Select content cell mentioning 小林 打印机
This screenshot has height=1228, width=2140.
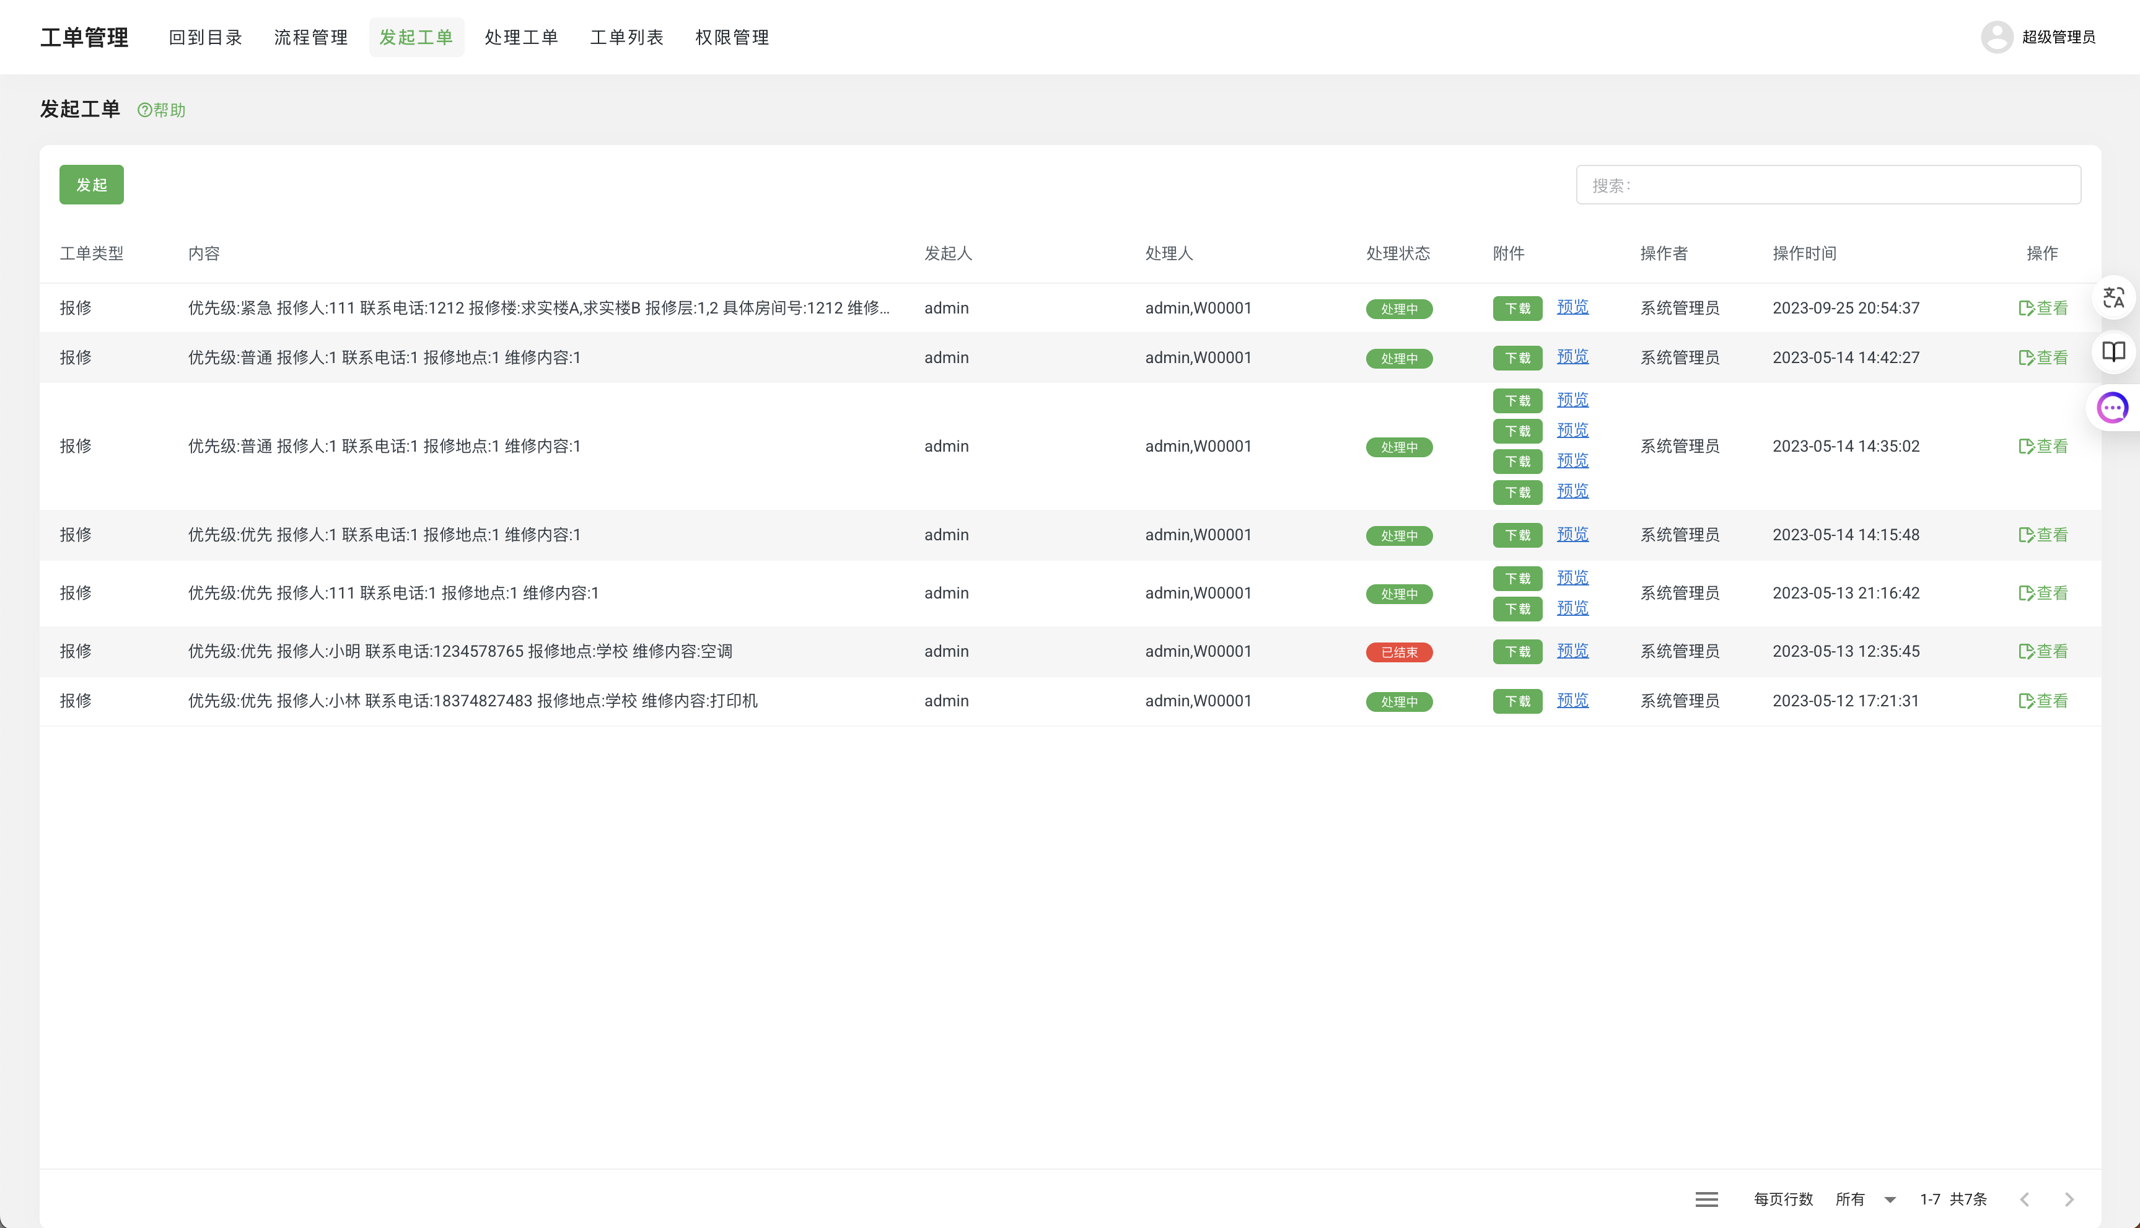pos(473,701)
